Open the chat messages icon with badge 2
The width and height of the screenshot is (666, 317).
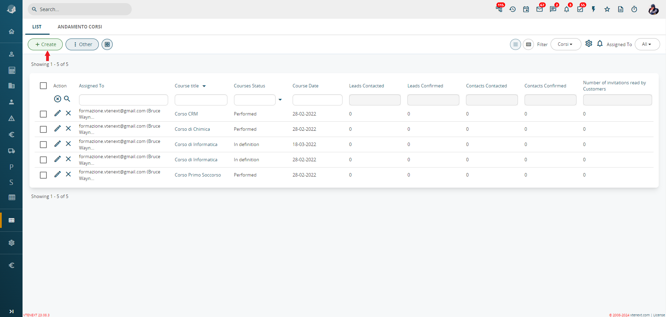(x=553, y=9)
